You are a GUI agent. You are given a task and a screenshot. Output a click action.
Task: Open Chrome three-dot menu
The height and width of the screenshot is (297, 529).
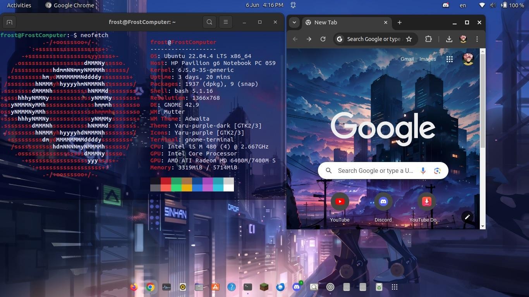(477, 39)
